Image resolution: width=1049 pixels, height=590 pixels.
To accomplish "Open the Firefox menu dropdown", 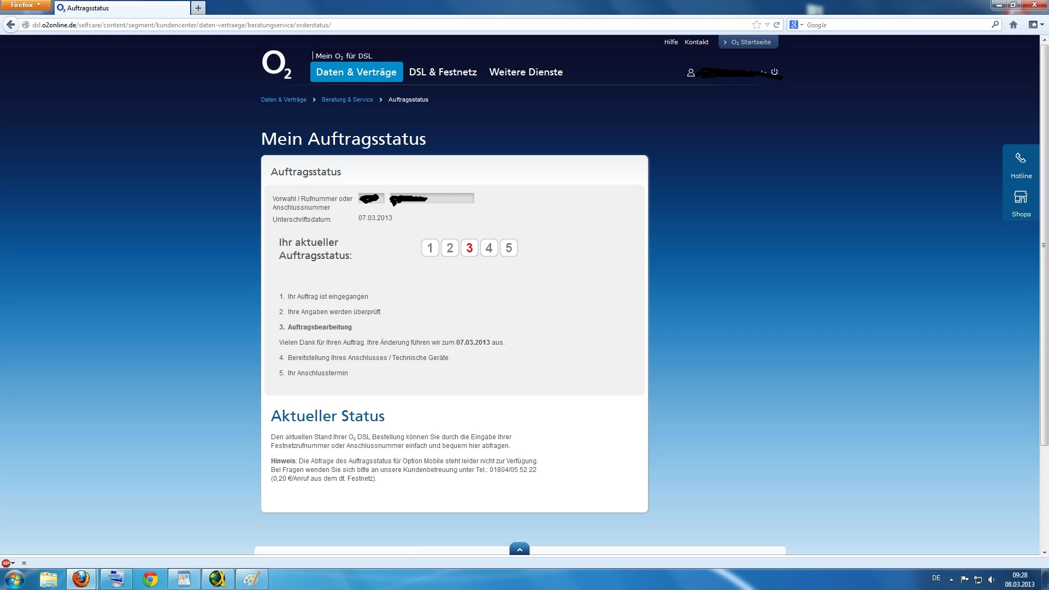I will [x=26, y=5].
